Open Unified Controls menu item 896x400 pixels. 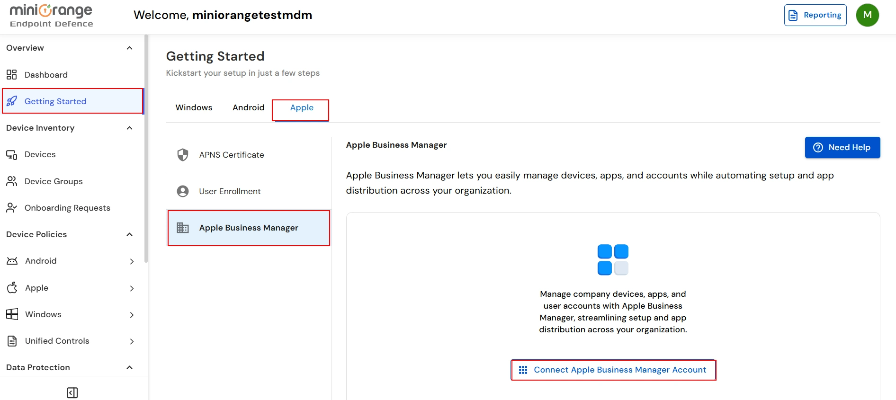72,341
